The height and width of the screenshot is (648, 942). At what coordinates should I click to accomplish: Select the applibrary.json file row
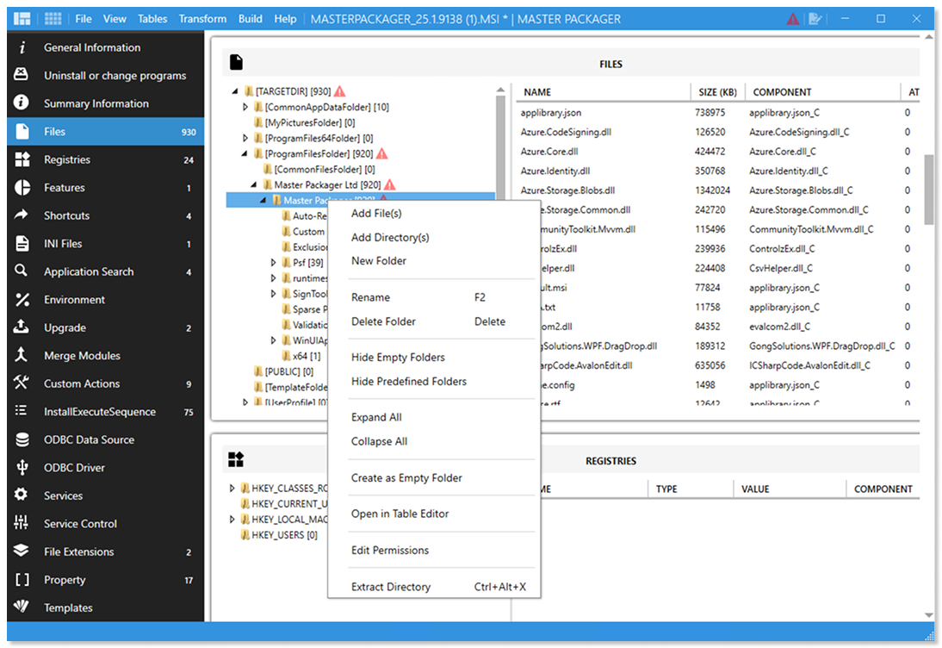point(551,113)
